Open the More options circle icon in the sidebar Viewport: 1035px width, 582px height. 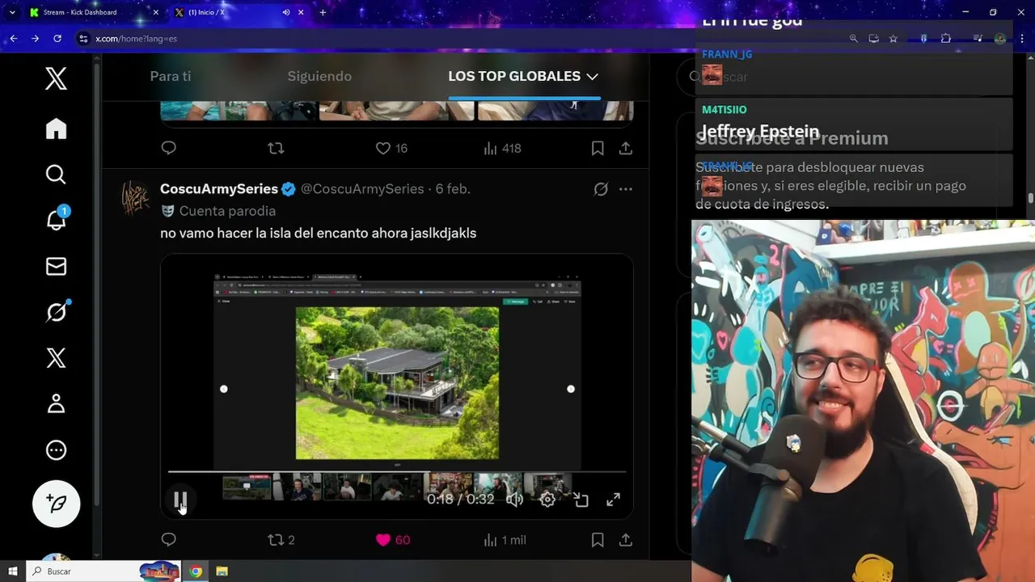(56, 450)
